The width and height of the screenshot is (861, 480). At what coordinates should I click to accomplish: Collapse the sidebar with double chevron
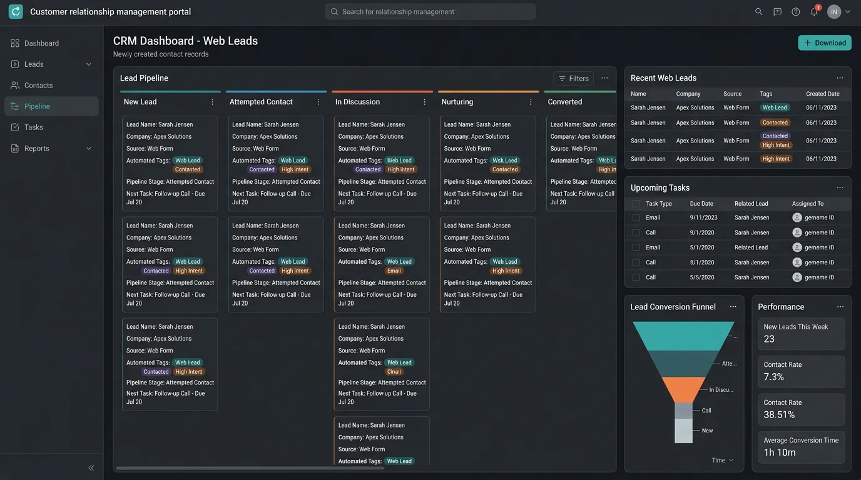tap(91, 467)
